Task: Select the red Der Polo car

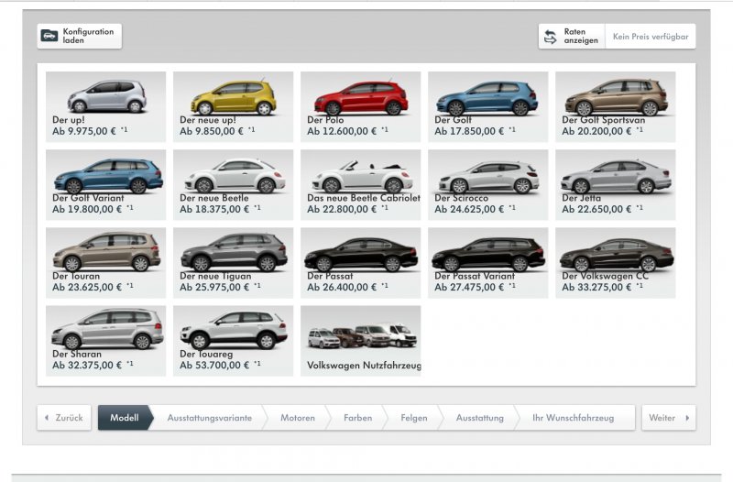Action: [360, 106]
